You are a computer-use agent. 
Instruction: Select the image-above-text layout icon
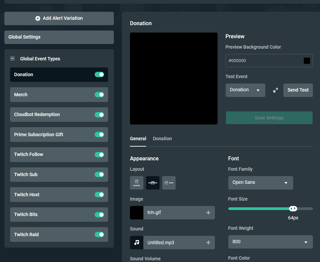tap(137, 183)
